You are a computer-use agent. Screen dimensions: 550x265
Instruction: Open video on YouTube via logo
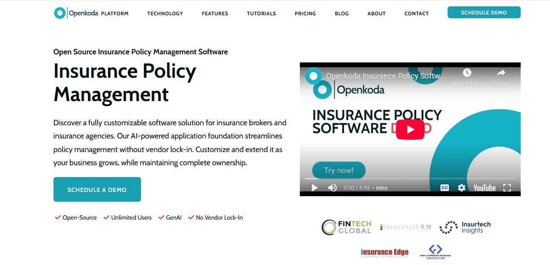[485, 188]
